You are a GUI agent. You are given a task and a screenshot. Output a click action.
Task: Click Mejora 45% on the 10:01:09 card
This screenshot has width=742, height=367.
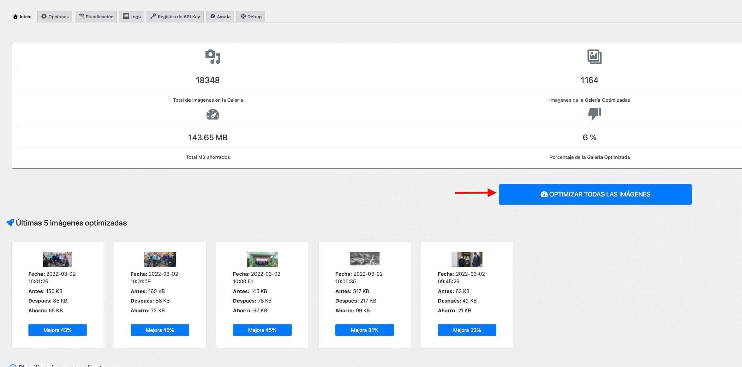(x=160, y=330)
